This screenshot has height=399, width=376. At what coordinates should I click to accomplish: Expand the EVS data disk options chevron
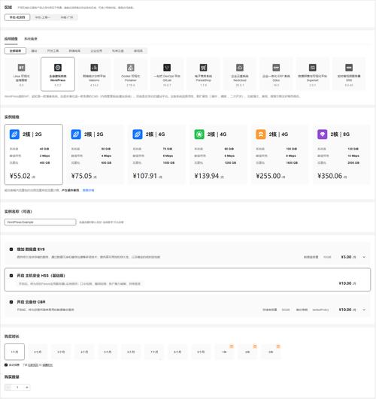(x=364, y=257)
